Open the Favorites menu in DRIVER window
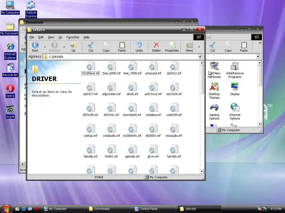The height and width of the screenshot is (213, 285). tap(73, 37)
